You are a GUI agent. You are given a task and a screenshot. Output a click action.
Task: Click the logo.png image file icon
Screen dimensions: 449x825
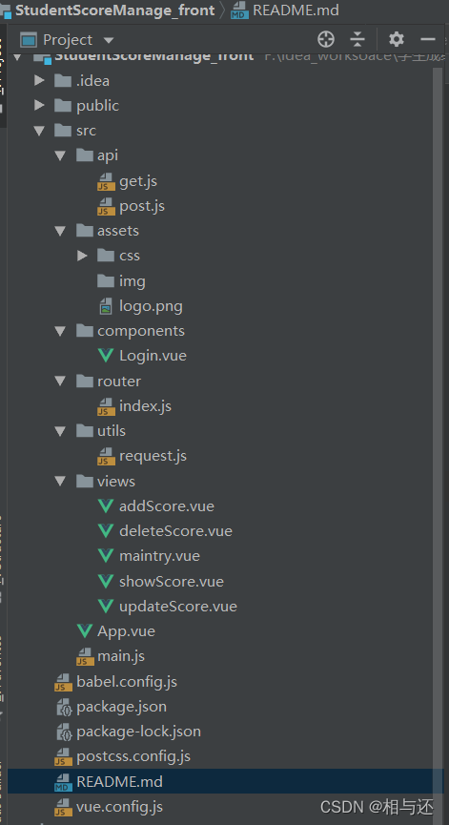coord(106,306)
